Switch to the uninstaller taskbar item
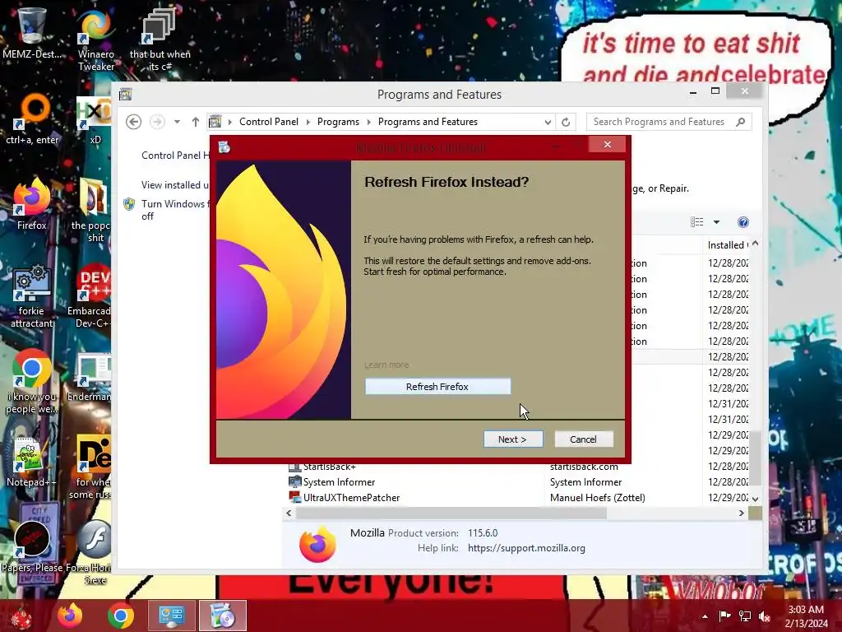The width and height of the screenshot is (842, 632). [x=222, y=616]
